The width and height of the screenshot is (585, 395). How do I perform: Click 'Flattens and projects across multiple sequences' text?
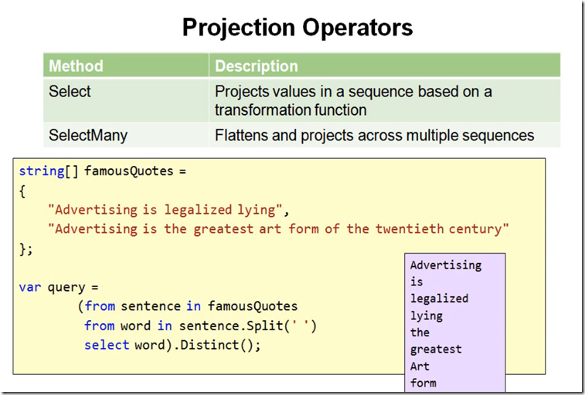(374, 135)
